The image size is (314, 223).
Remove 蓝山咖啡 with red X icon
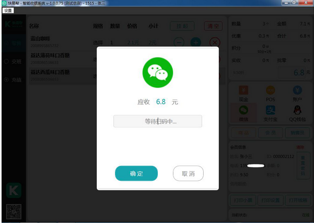[215, 42]
